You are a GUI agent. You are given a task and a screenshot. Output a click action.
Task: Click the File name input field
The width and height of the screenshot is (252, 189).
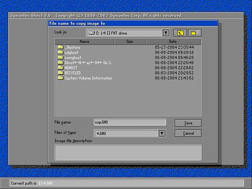tap(130, 122)
